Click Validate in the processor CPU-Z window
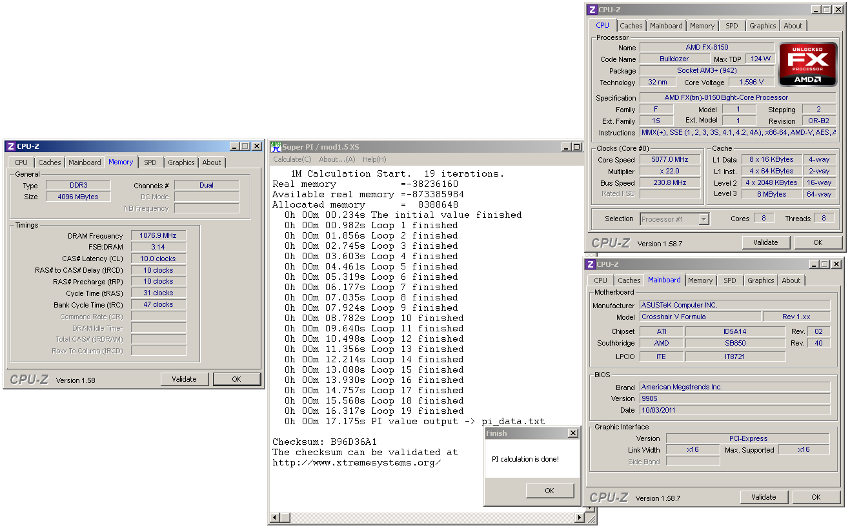Image resolution: width=850 pixels, height=528 pixels. [x=765, y=242]
